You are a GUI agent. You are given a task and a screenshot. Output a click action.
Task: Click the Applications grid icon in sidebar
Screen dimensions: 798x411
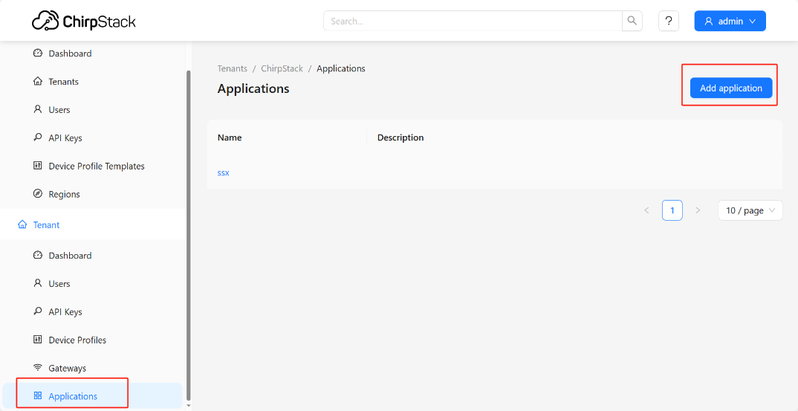(x=38, y=396)
